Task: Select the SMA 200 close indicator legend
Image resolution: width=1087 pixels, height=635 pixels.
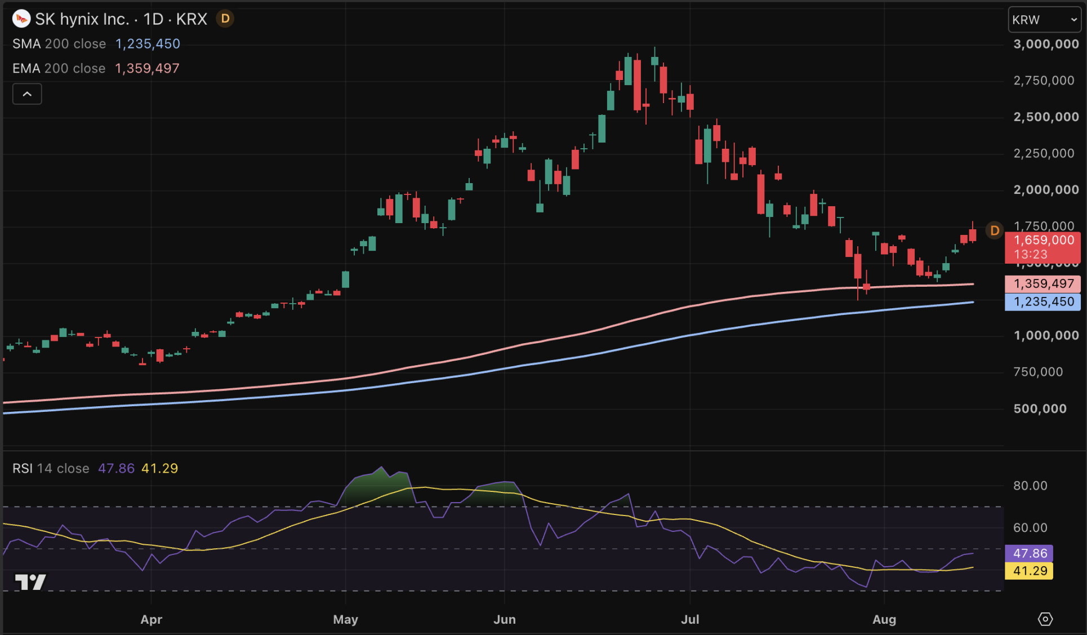Action: pyautogui.click(x=59, y=44)
